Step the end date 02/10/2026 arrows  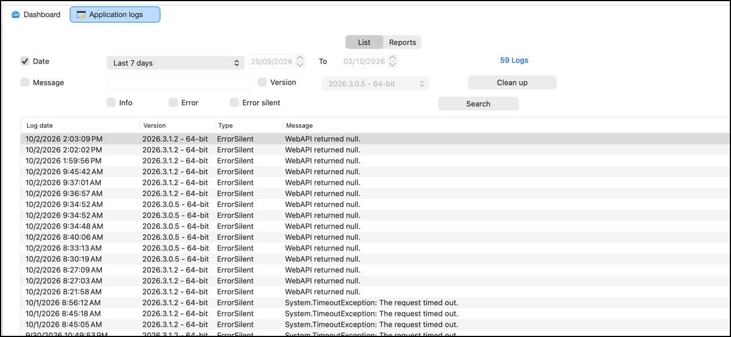pyautogui.click(x=393, y=61)
